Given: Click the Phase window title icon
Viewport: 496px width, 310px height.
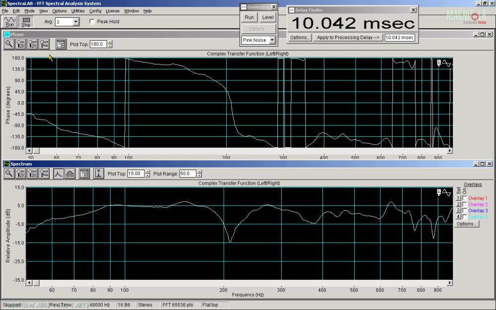Looking at the screenshot, I should 6,35.
